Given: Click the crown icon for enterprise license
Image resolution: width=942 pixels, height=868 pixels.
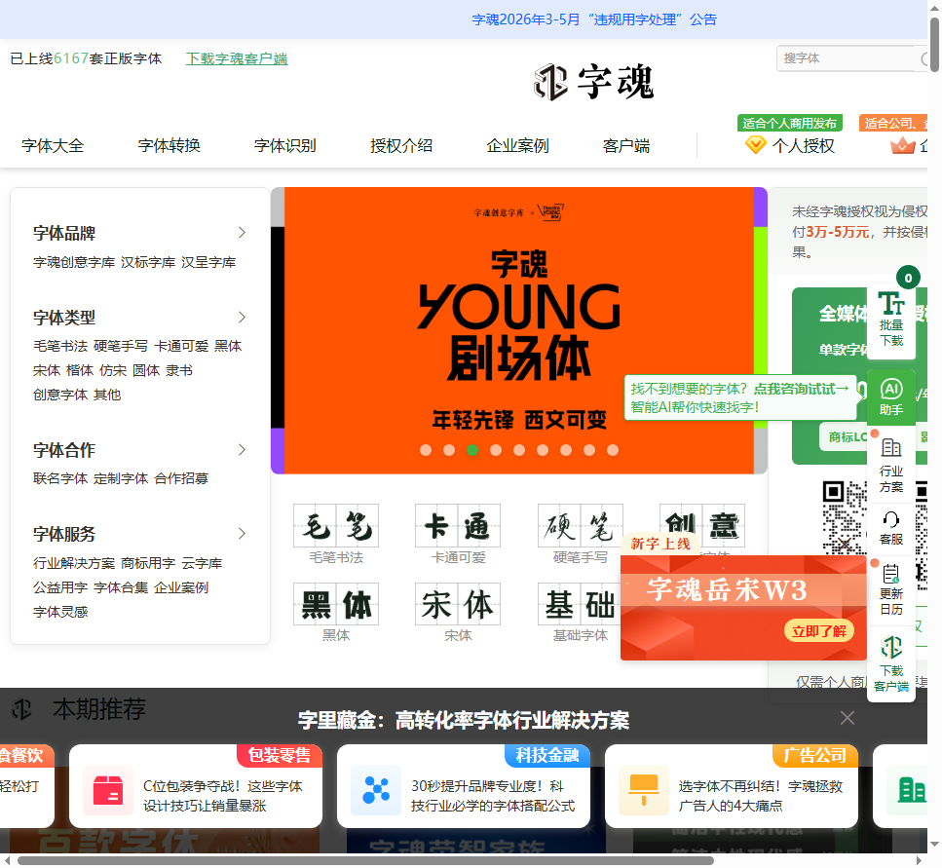Looking at the screenshot, I should click(x=902, y=145).
